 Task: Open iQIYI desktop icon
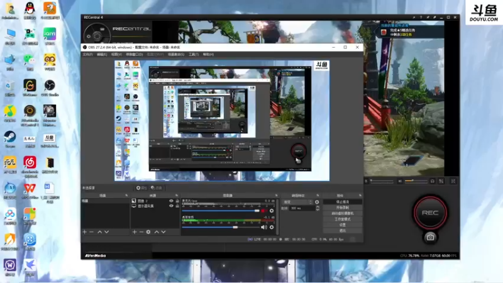click(x=50, y=36)
